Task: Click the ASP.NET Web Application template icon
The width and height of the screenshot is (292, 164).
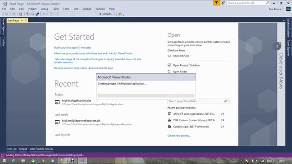Action: pyautogui.click(x=169, y=114)
